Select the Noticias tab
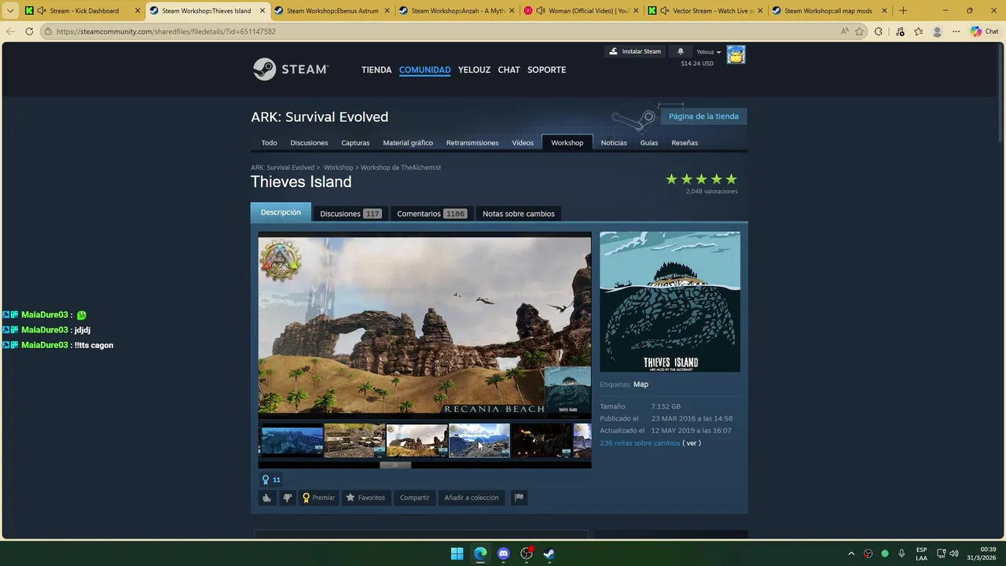The image size is (1006, 566). (614, 143)
